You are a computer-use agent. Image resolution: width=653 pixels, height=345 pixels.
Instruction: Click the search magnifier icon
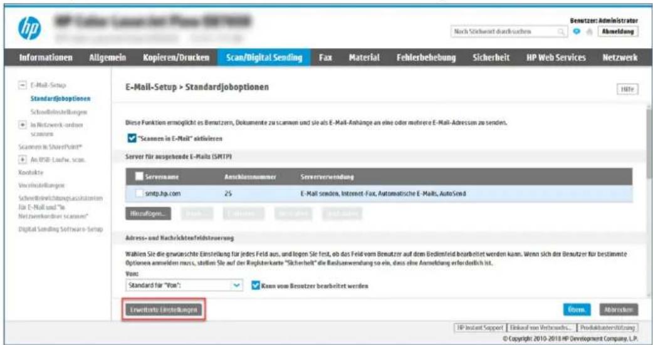[561, 31]
